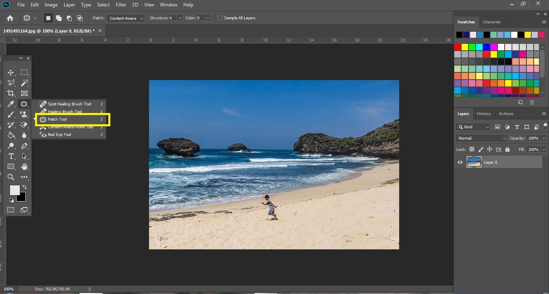Enable Sample All Layers checkbox

[x=220, y=18]
